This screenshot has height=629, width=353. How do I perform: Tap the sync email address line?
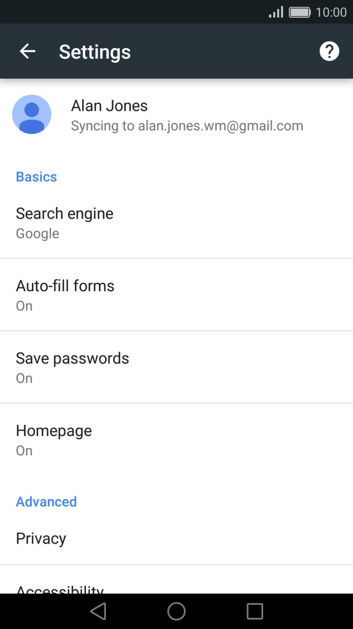click(187, 126)
